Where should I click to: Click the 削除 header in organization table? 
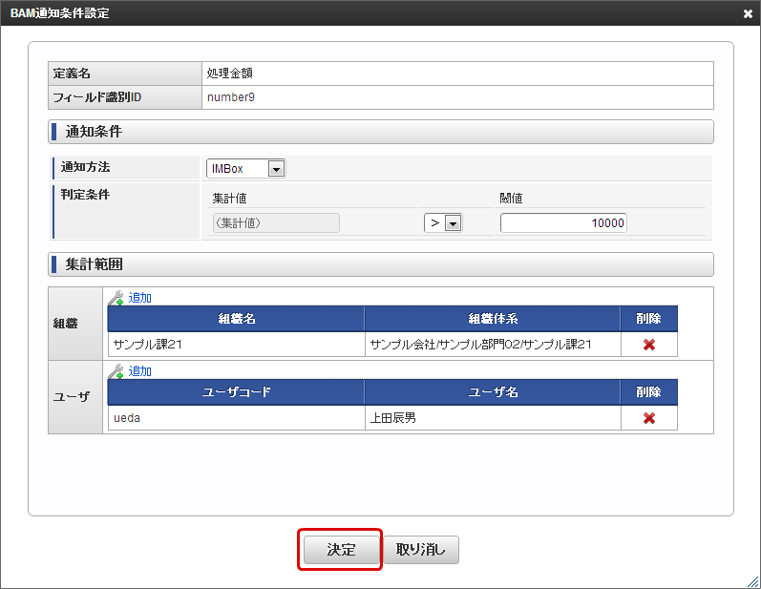pos(649,319)
